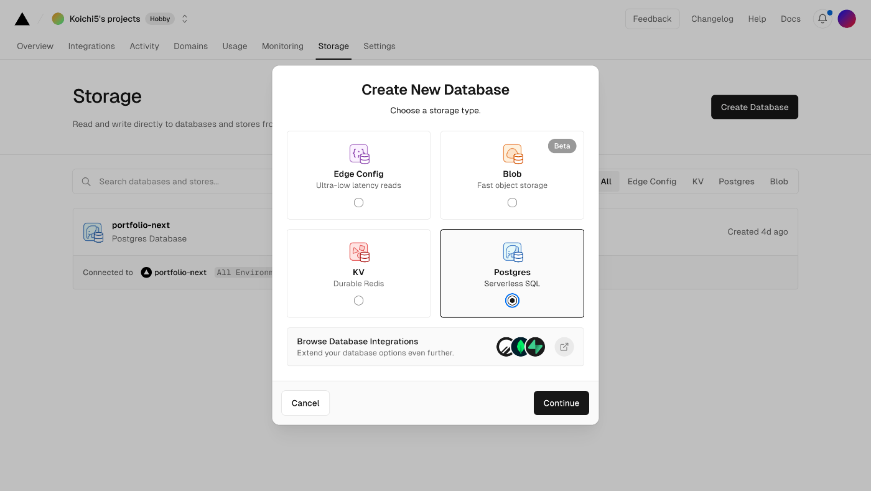Go to the Integrations tab
The width and height of the screenshot is (871, 491).
[x=91, y=46]
